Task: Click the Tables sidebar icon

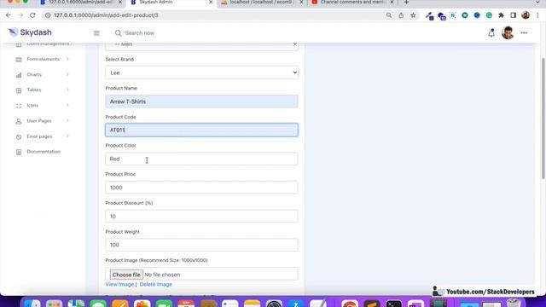Action: 19,90
